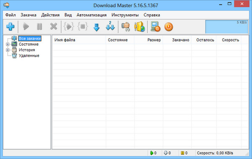Click the double arrows icon labeled 2
The image size is (252, 159).
pos(110,26)
